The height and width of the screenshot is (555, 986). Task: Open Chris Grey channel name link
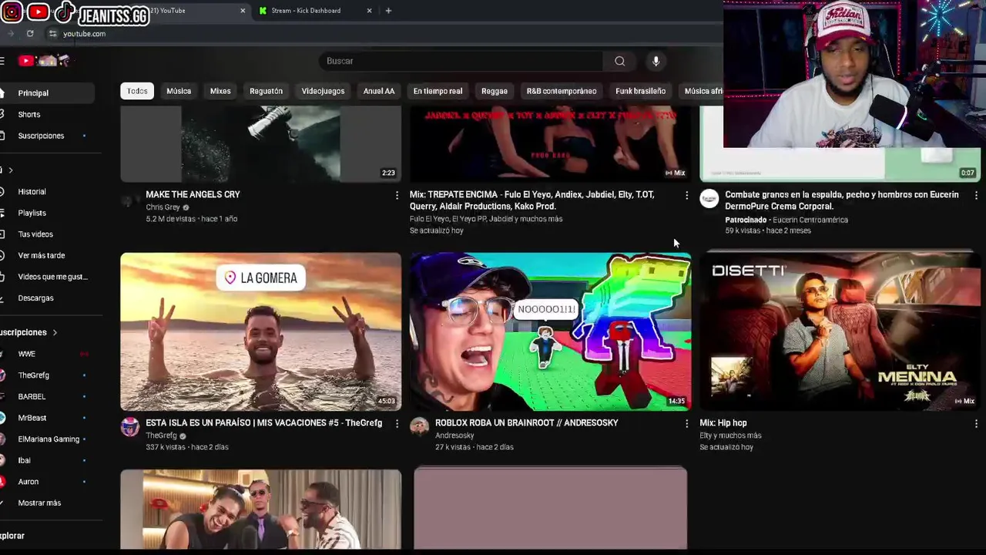[163, 207]
